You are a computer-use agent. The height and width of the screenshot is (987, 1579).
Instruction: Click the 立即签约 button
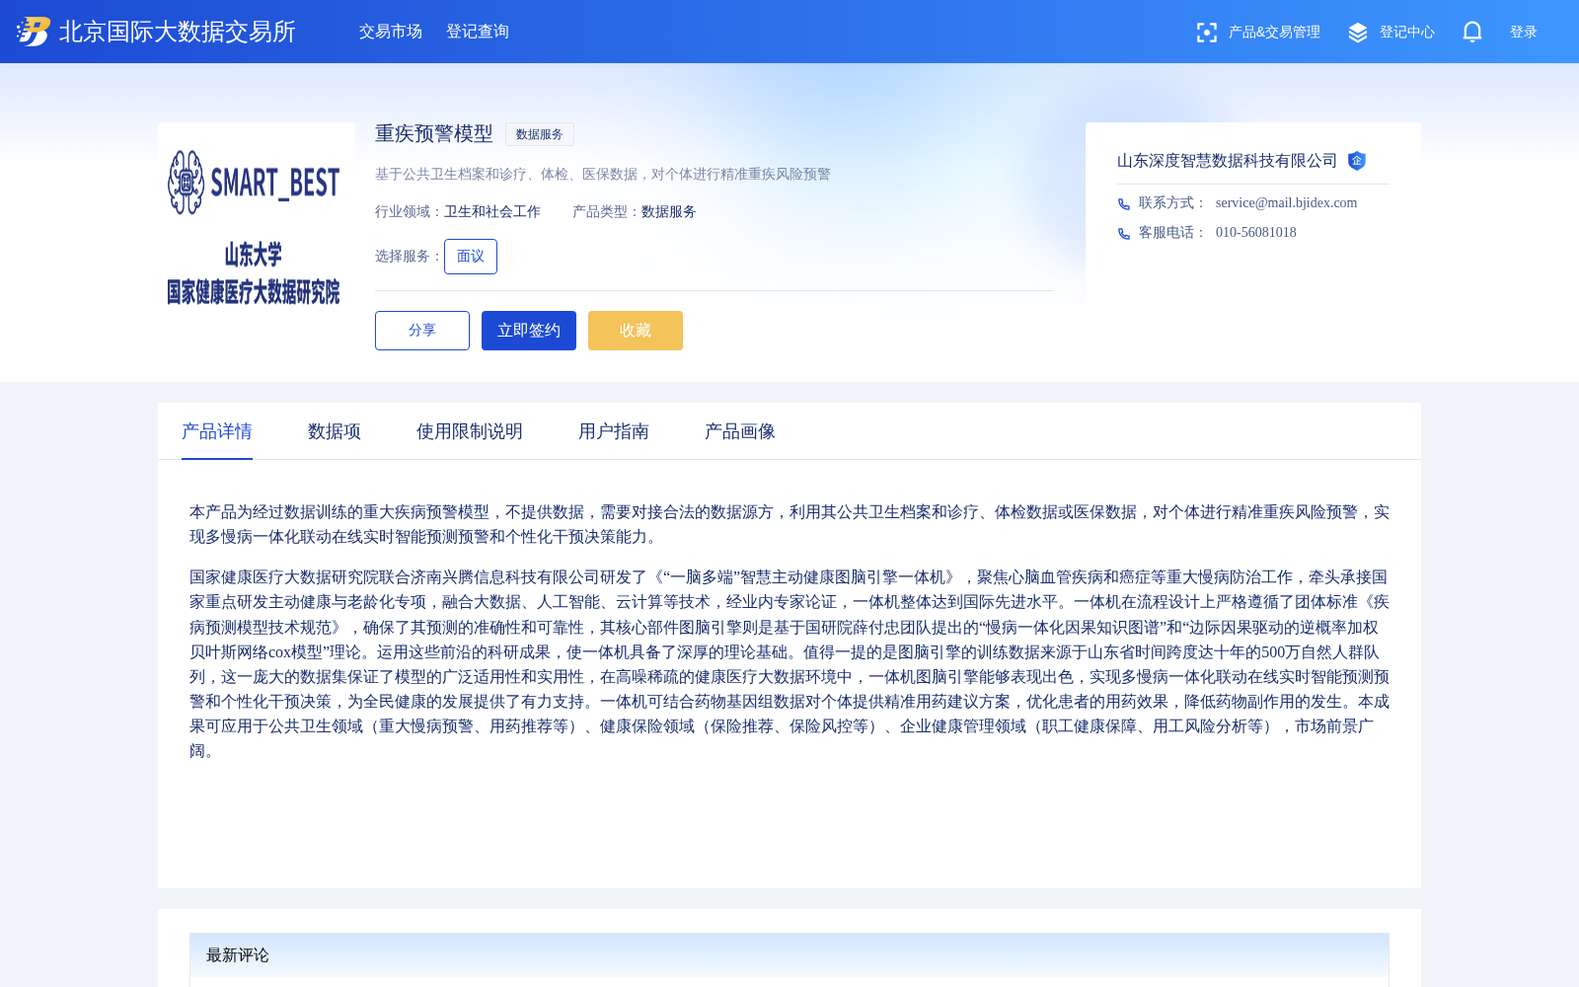pos(529,331)
